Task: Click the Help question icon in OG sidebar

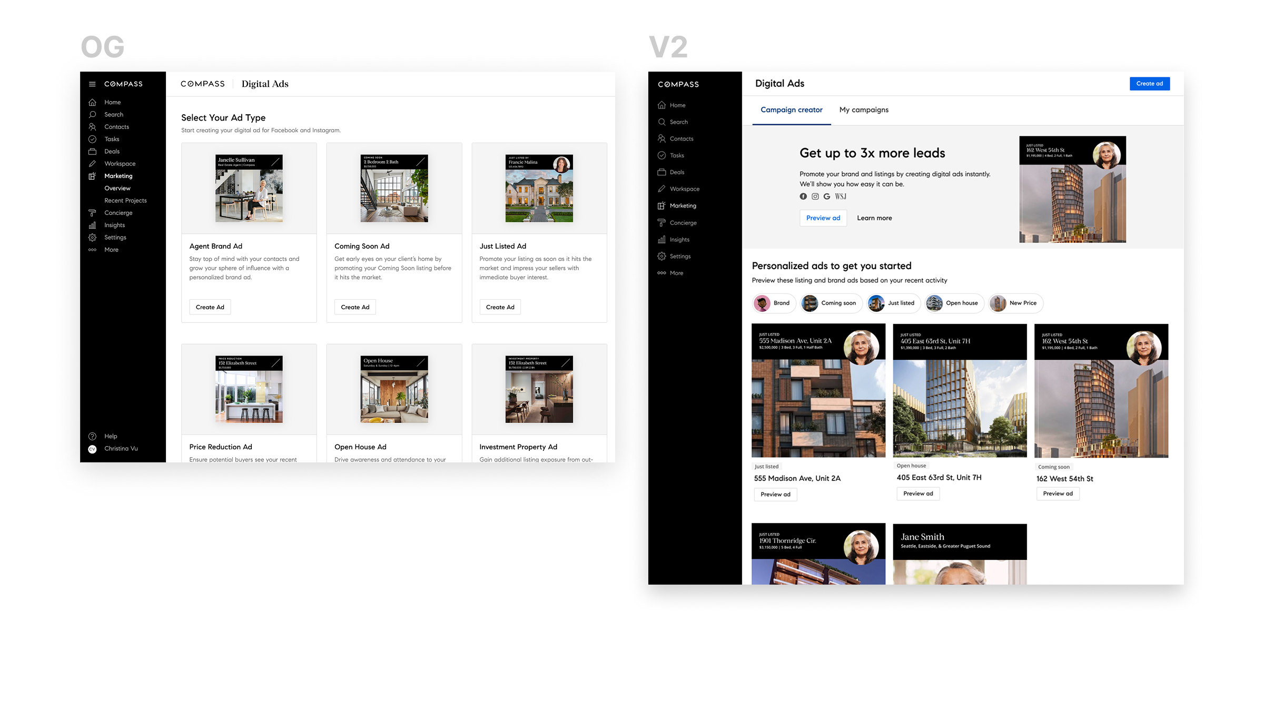Action: [92, 436]
